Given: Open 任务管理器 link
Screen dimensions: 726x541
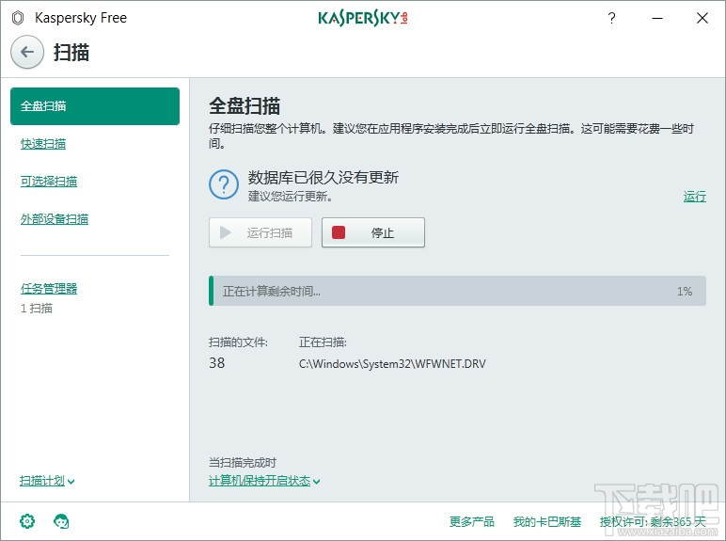Looking at the screenshot, I should click(x=49, y=289).
